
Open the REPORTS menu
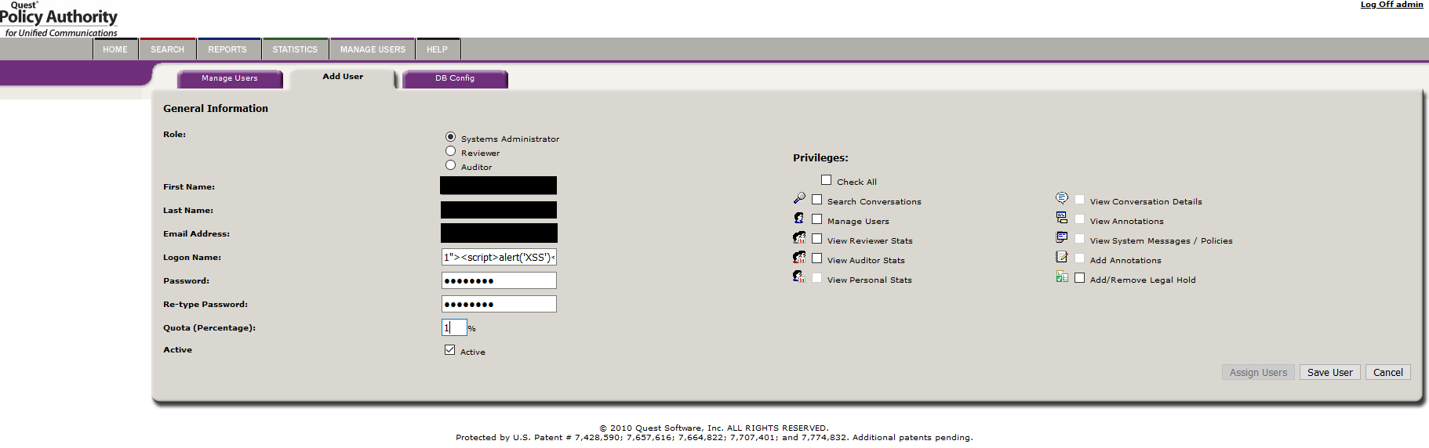227,49
